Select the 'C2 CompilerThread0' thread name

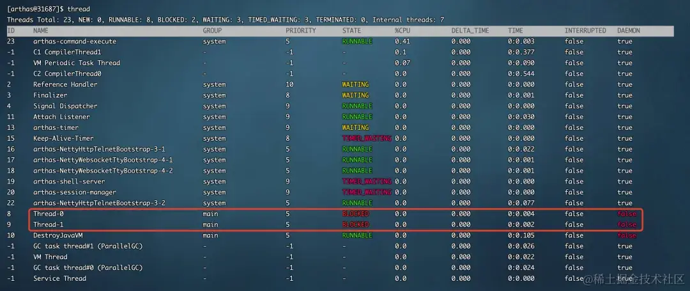click(x=67, y=74)
